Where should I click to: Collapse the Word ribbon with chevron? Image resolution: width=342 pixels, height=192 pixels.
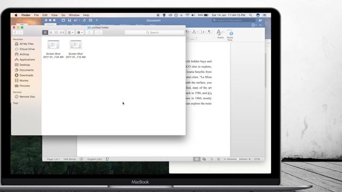click(x=260, y=25)
